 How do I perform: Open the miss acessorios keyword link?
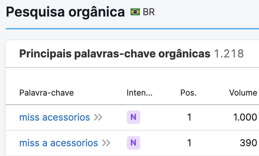click(55, 117)
